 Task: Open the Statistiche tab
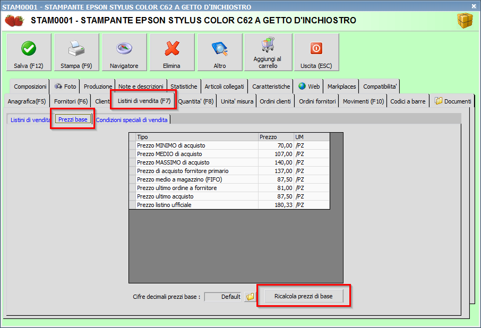184,87
